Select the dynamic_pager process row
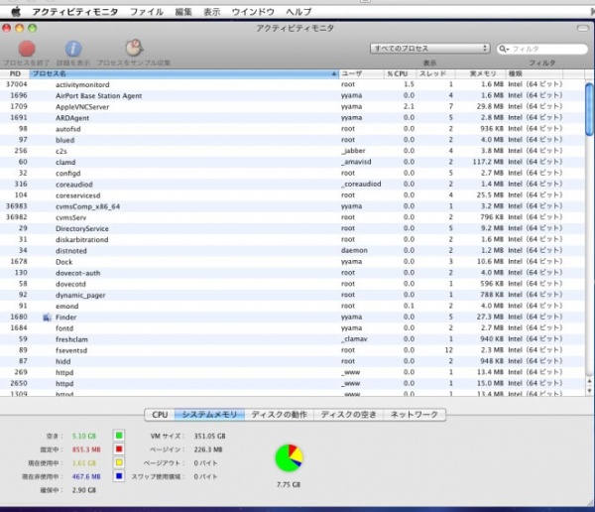Screen dimensions: 595x512 [x=293, y=295]
